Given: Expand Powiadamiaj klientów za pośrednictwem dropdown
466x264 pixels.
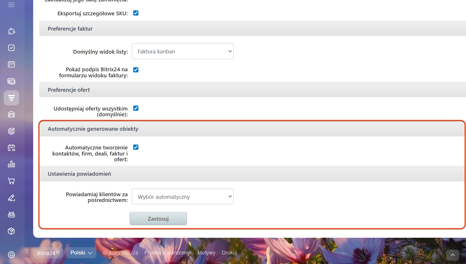Looking at the screenshot, I should 183,196.
